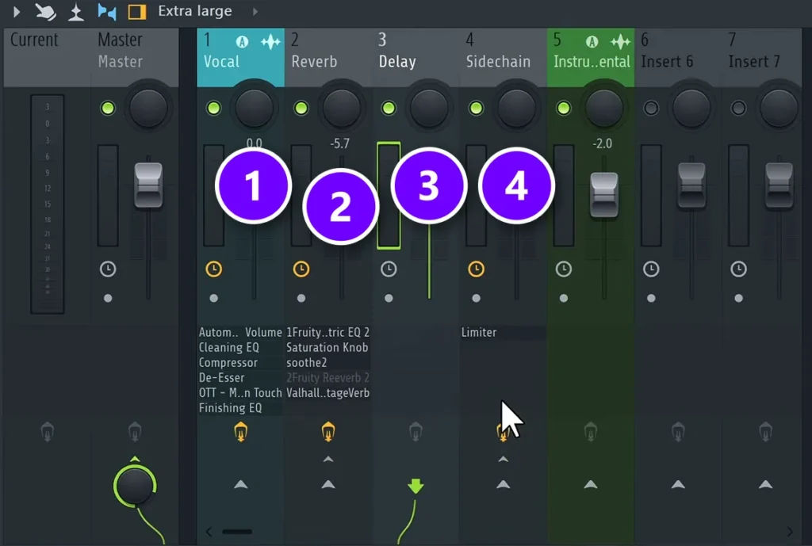Toggle the Insert 7 mute LED

click(738, 108)
